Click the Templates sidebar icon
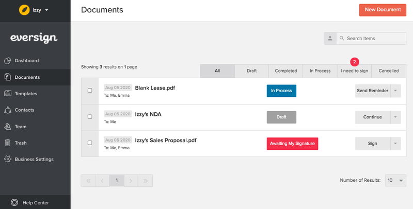 [8, 94]
